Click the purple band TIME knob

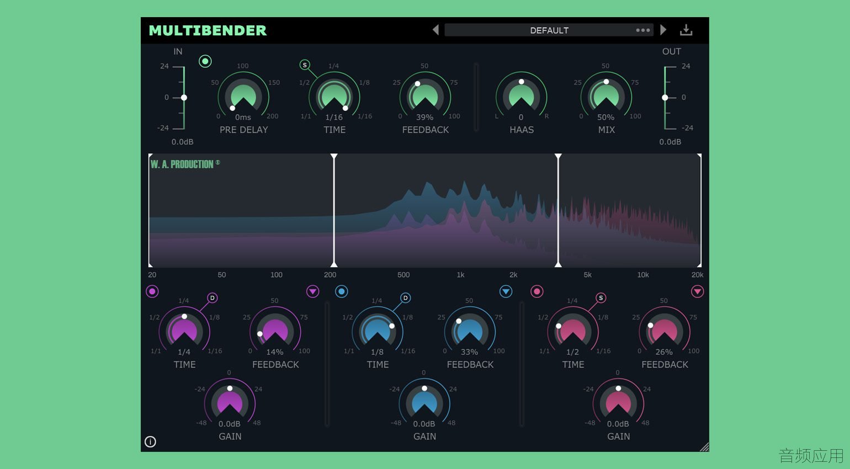tap(184, 331)
